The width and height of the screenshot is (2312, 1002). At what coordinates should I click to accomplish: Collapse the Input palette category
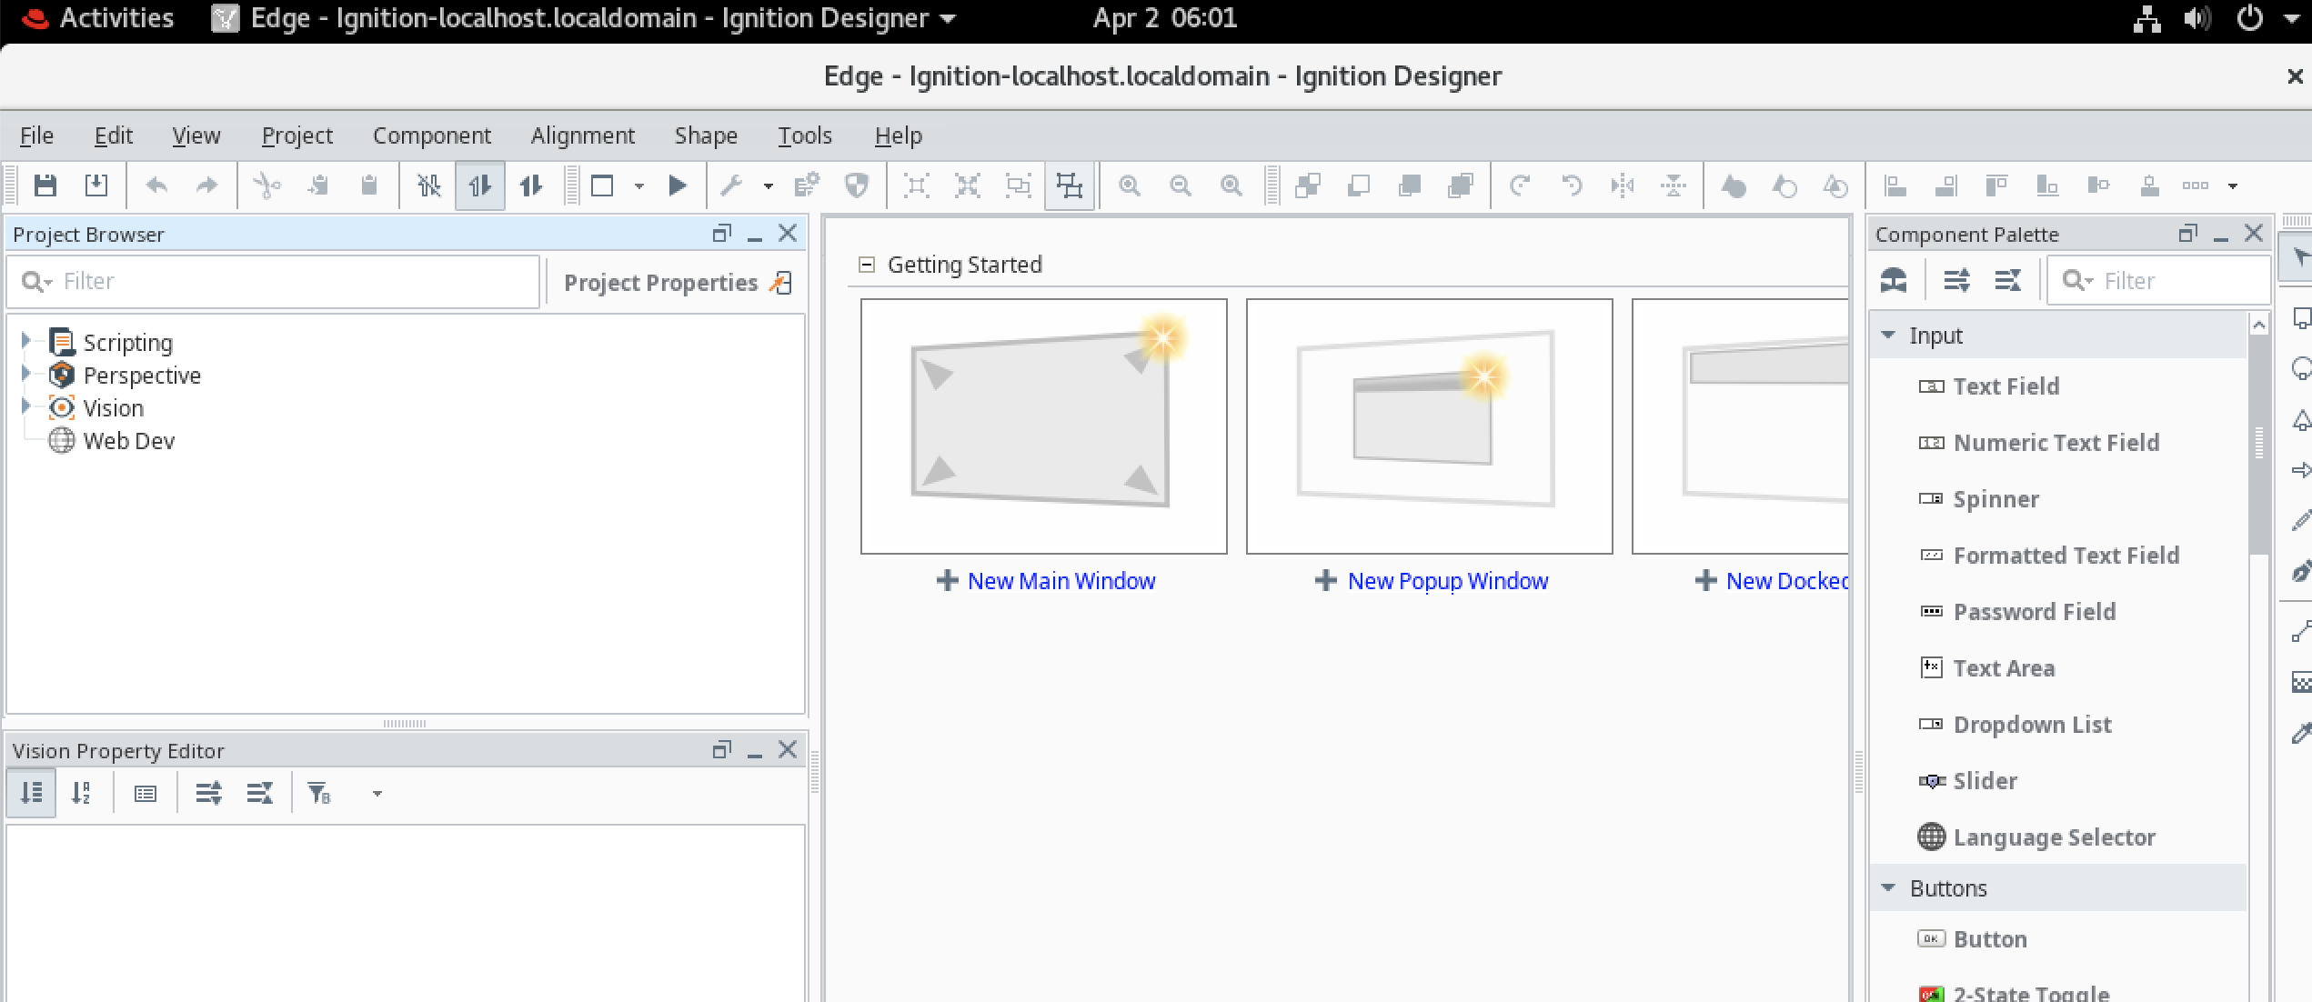pyautogui.click(x=1889, y=336)
